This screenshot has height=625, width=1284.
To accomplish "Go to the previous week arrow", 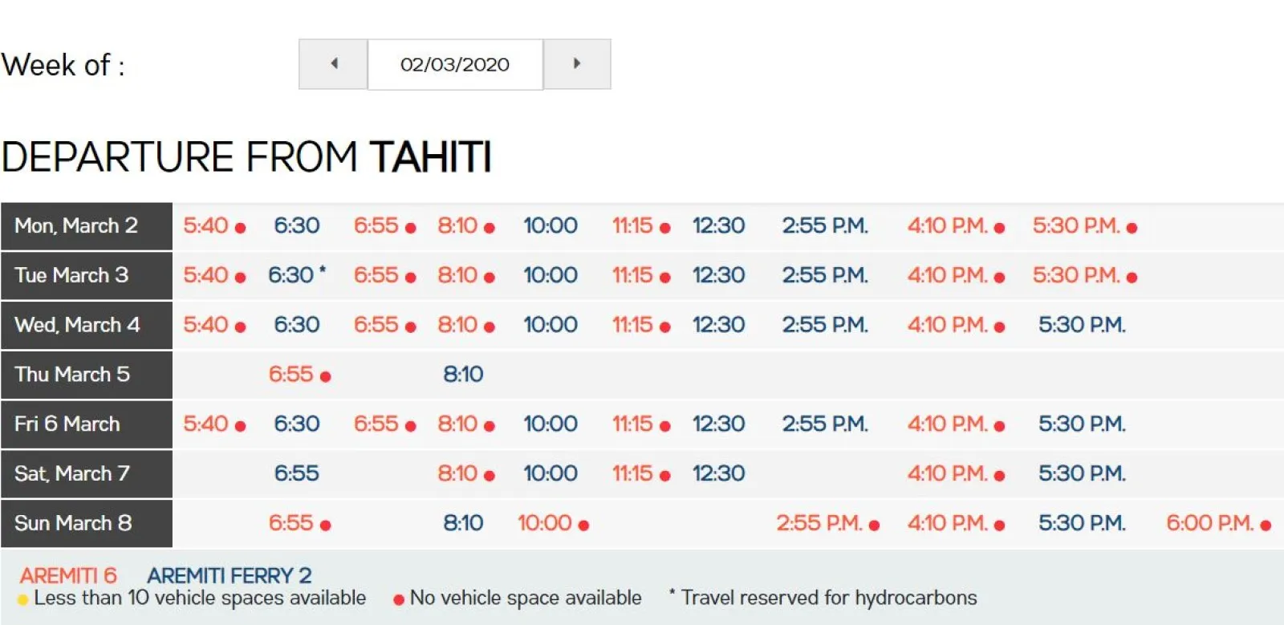I will (334, 64).
